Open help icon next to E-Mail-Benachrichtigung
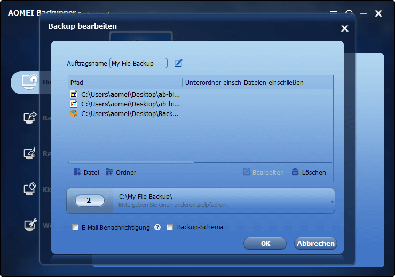The width and height of the screenshot is (395, 277). (x=157, y=227)
